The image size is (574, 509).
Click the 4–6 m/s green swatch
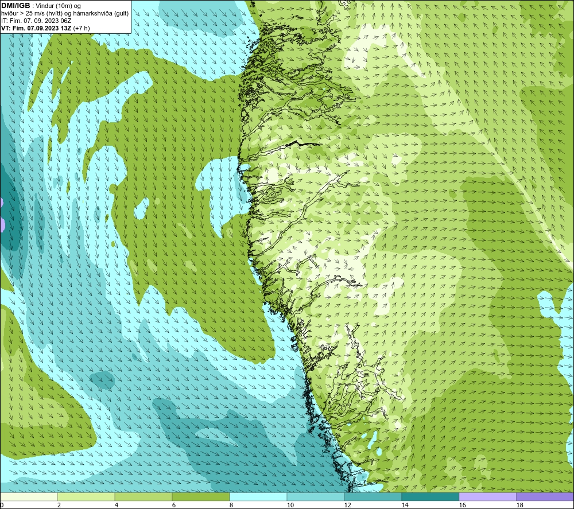point(143,496)
